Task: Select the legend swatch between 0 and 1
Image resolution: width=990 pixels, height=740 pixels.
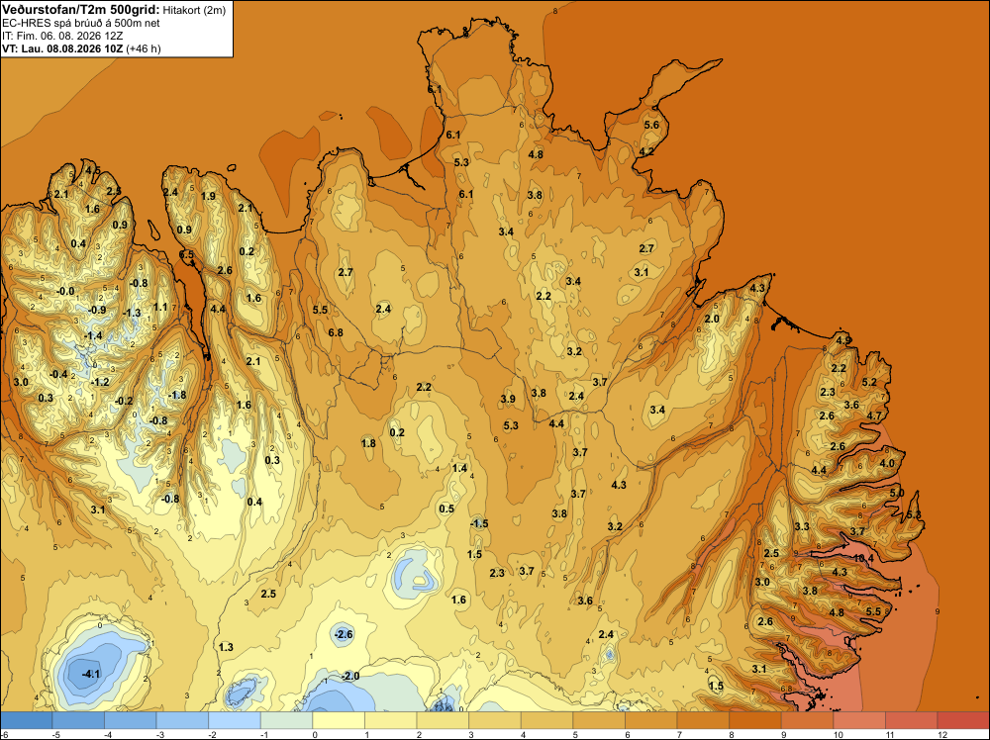Action: point(339,720)
